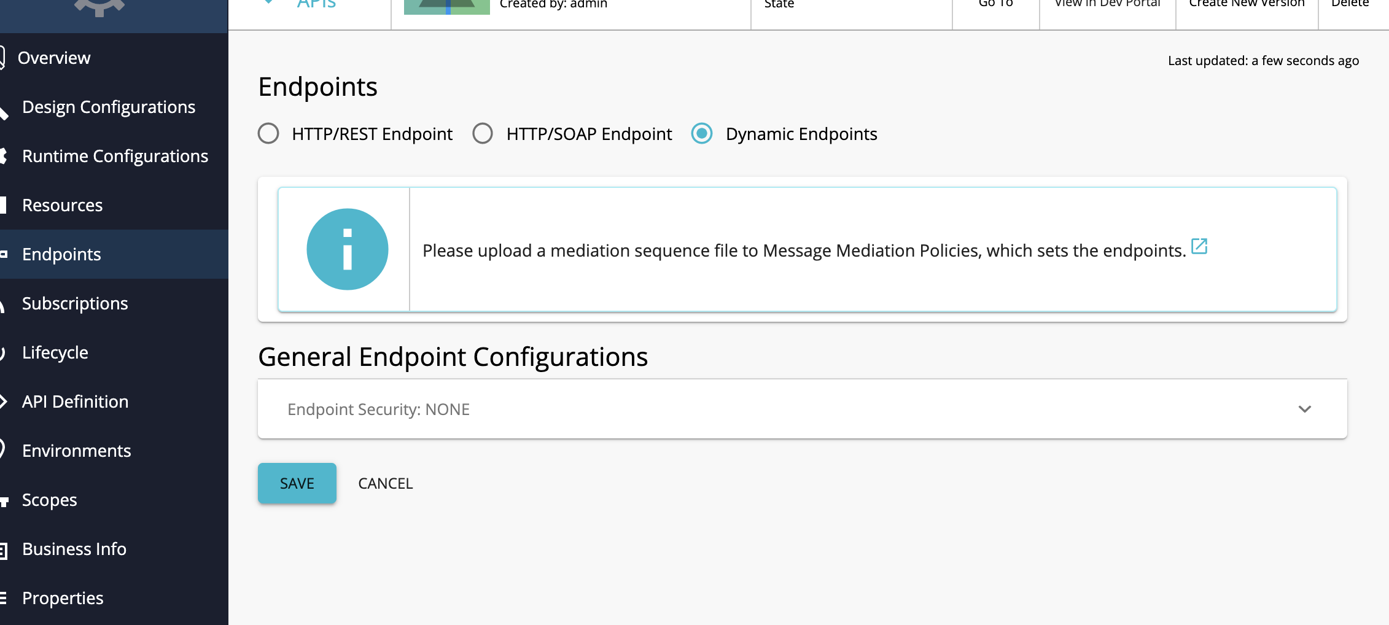
Task: Click the API thumbnail image
Action: pyautogui.click(x=447, y=7)
